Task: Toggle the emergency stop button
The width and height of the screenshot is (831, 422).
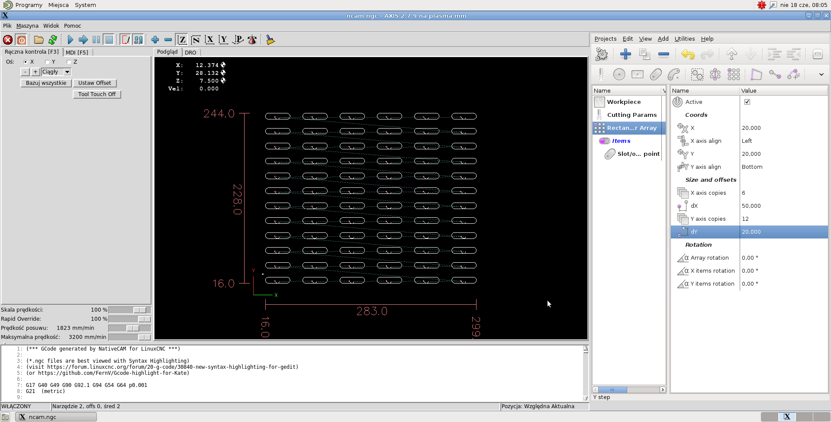Action: 8,40
